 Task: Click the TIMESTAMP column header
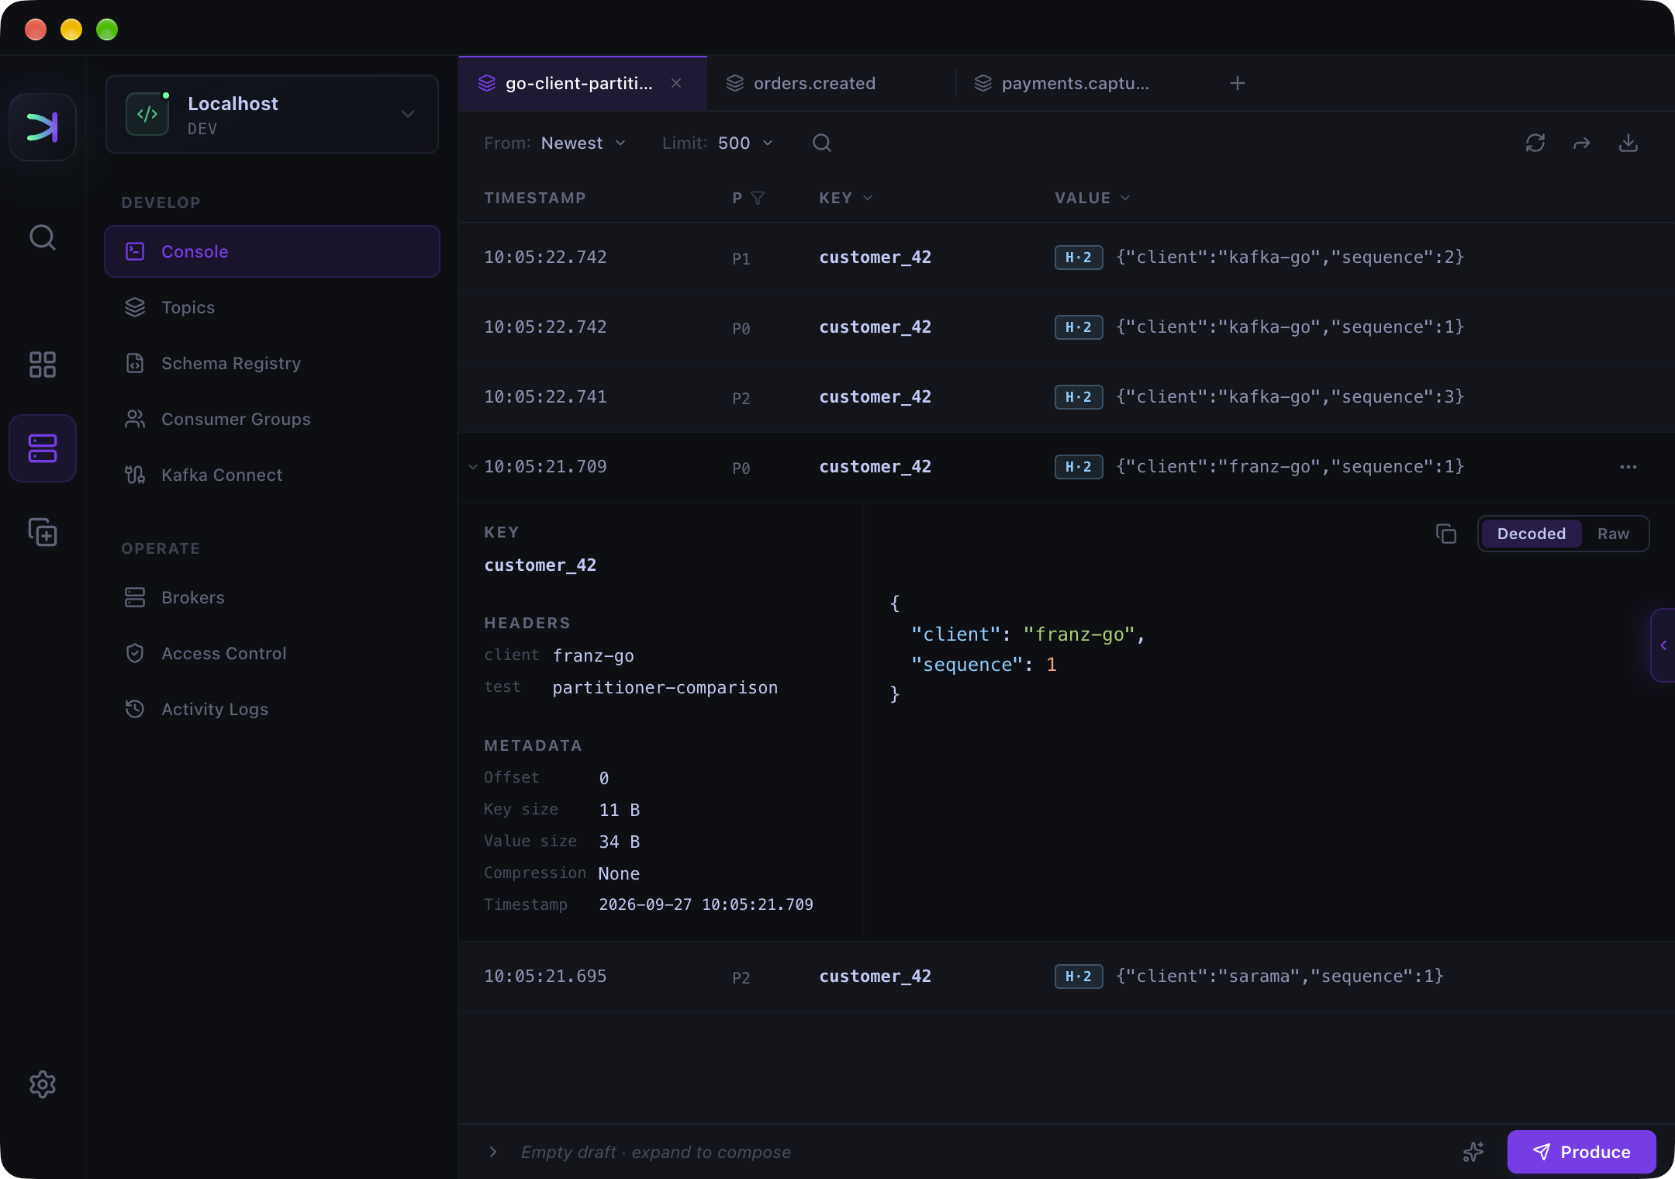point(535,198)
